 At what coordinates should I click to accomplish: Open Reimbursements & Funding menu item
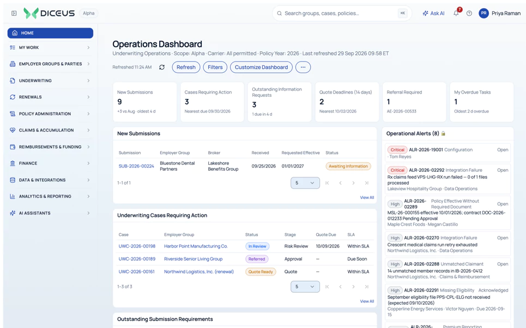point(50,147)
